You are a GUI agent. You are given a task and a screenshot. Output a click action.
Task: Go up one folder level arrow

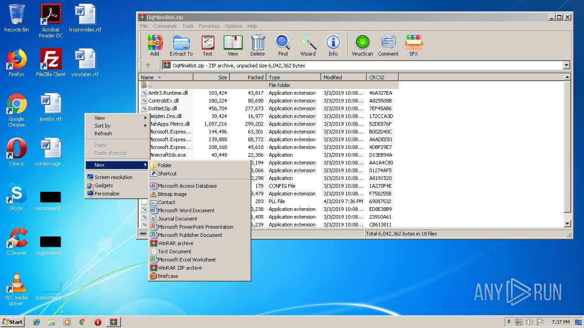(x=147, y=65)
